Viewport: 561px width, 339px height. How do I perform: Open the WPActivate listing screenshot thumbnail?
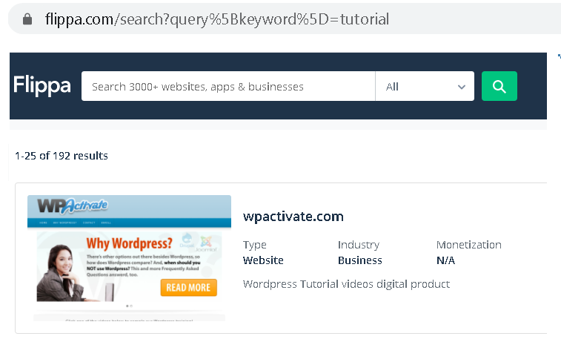[x=129, y=258]
